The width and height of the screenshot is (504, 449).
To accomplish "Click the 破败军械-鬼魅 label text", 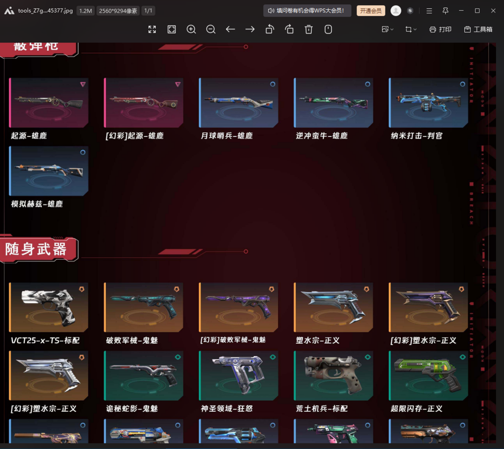I will pyautogui.click(x=132, y=340).
